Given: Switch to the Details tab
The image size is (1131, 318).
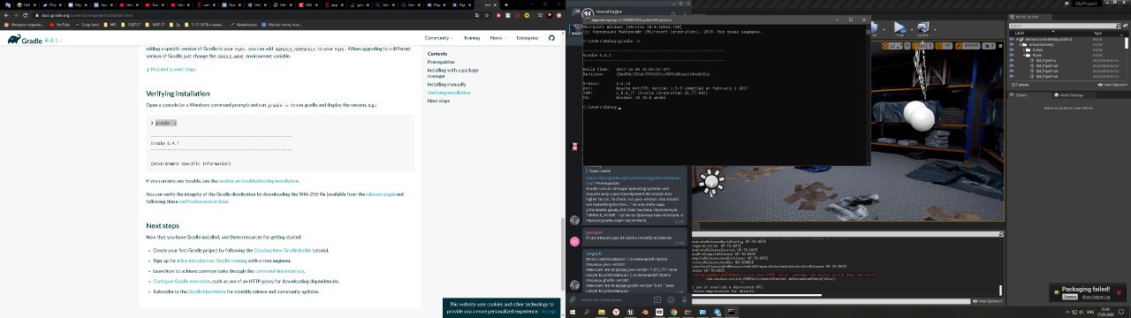Looking at the screenshot, I should (x=1021, y=95).
